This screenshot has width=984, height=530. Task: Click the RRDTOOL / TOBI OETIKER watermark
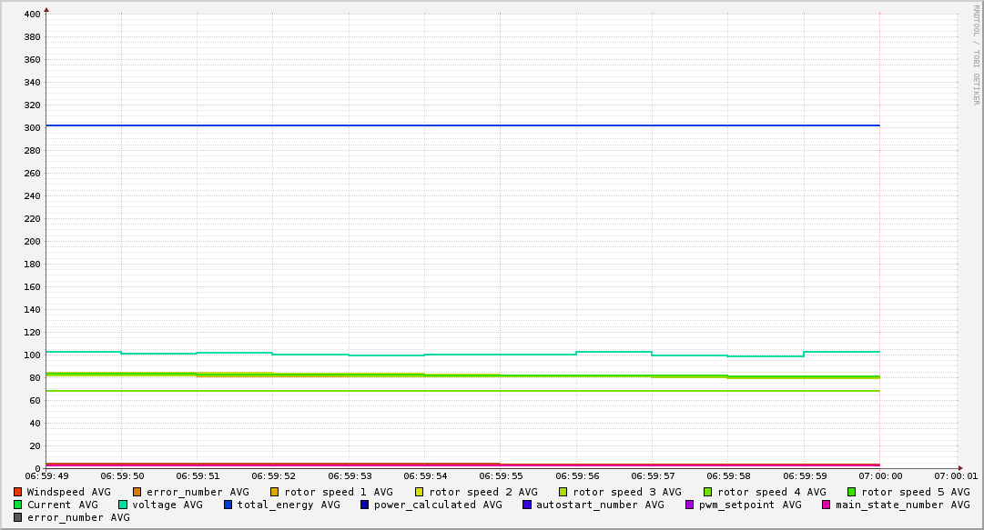pyautogui.click(x=976, y=55)
